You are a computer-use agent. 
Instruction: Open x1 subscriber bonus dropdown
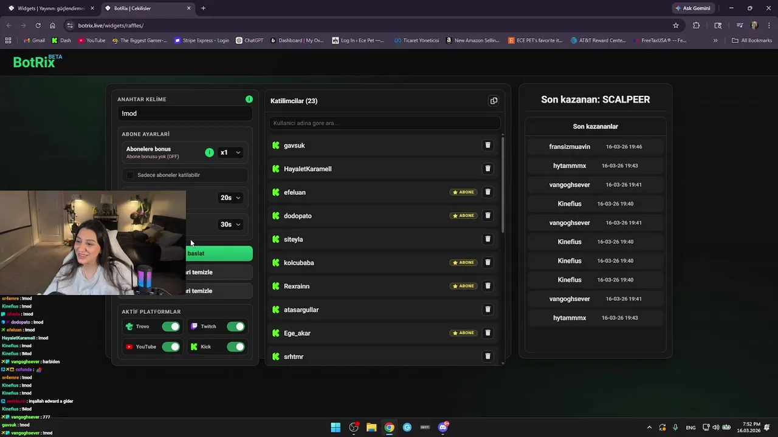(x=230, y=152)
